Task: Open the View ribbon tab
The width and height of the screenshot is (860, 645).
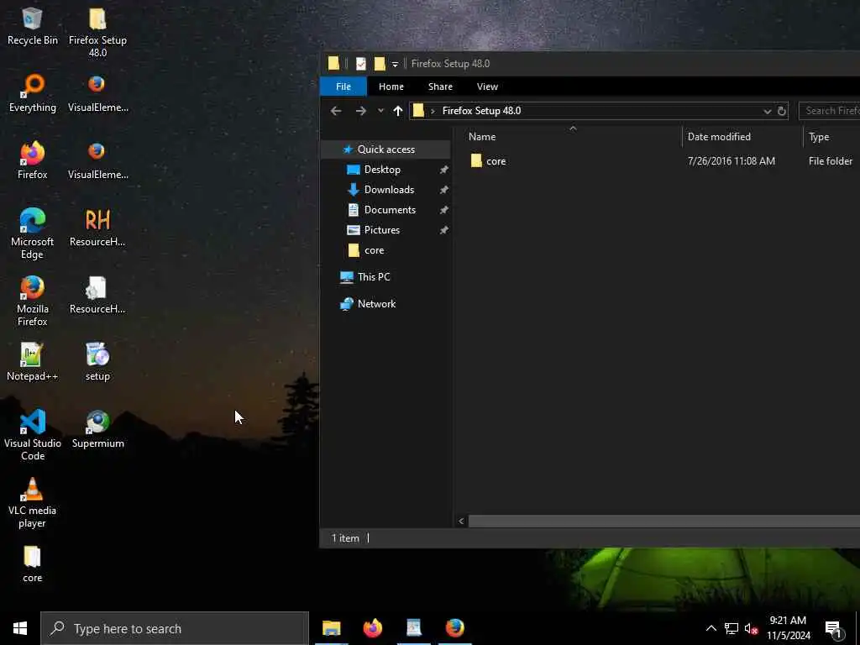Action: 487,87
